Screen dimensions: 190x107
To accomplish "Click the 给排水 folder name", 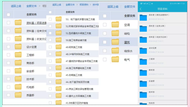I will click(x=128, y=51).
